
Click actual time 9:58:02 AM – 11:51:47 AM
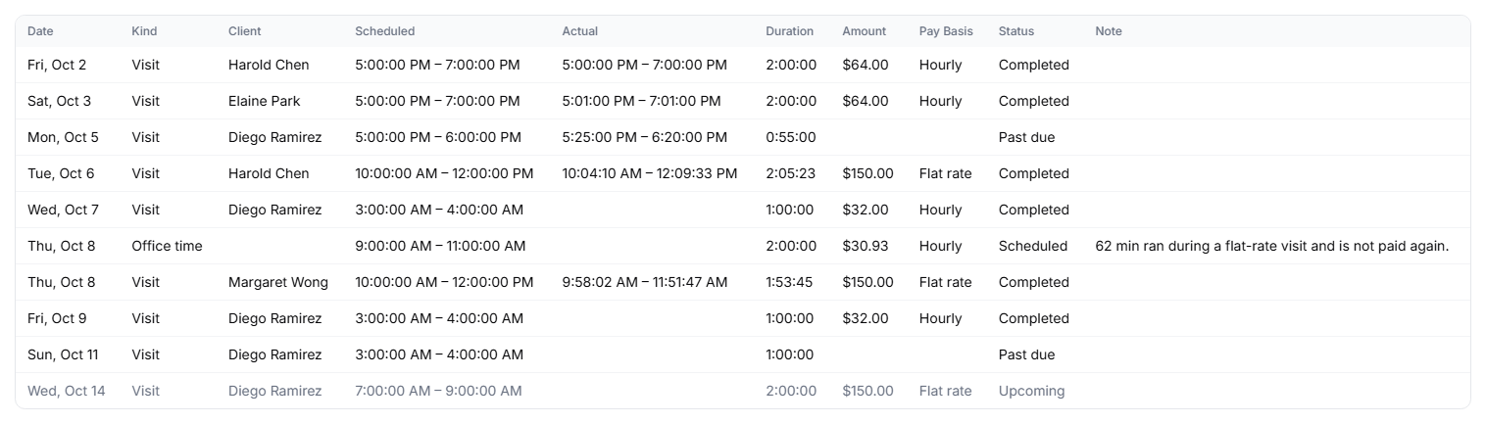click(x=645, y=282)
